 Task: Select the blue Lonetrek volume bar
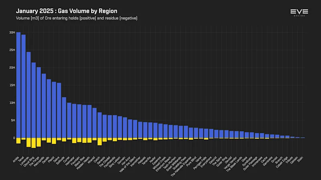point(28,95)
